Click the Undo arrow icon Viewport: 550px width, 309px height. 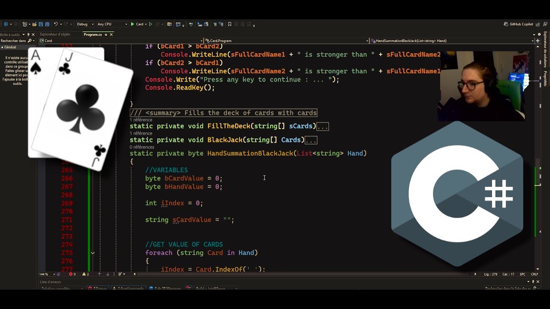(55, 24)
